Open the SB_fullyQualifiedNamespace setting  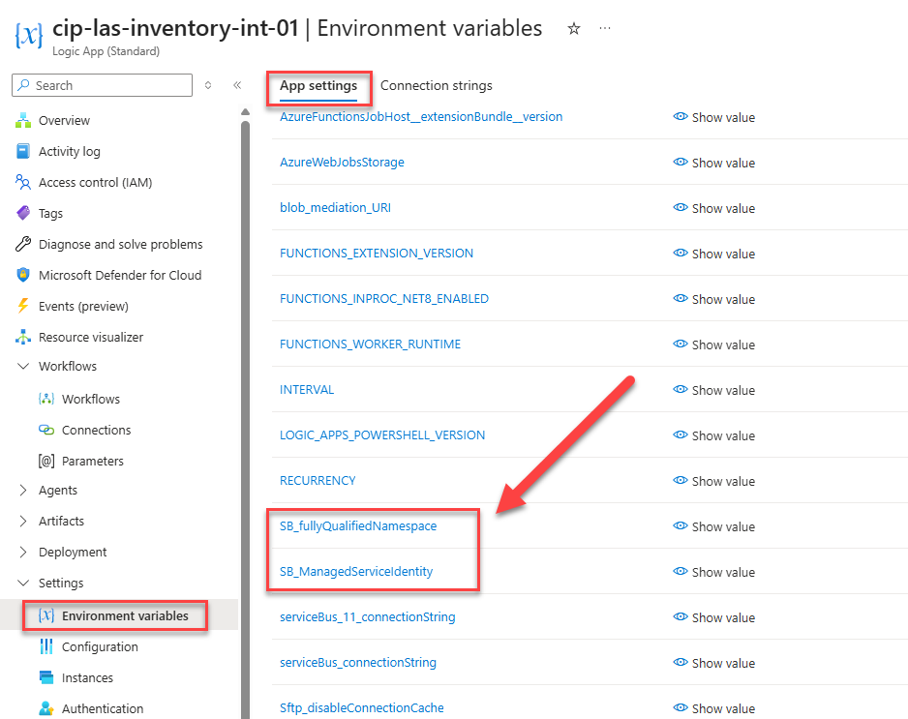coord(358,525)
